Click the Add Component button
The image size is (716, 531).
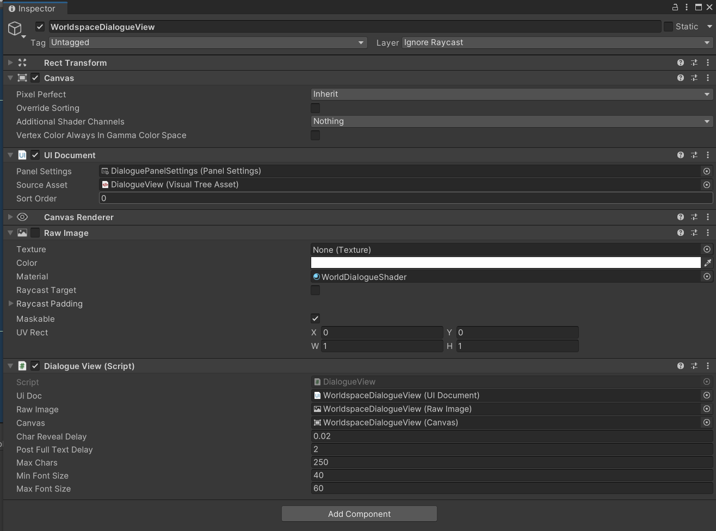coord(359,514)
